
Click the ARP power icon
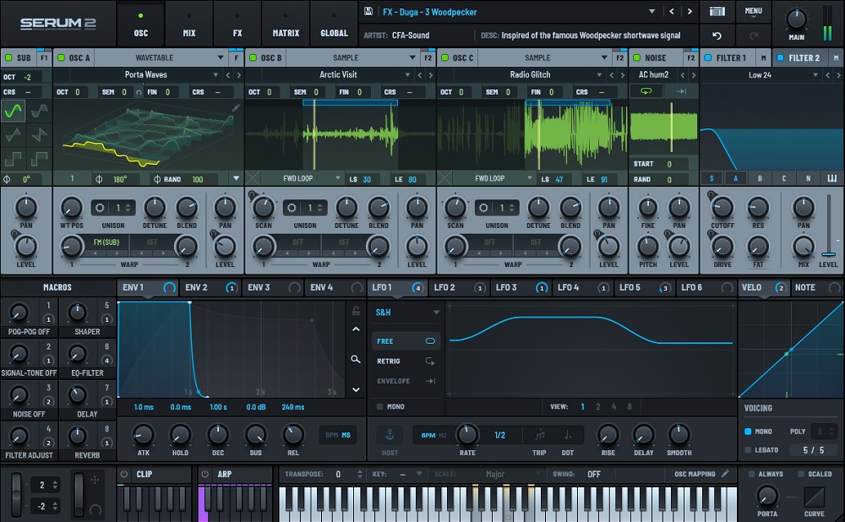coord(204,474)
